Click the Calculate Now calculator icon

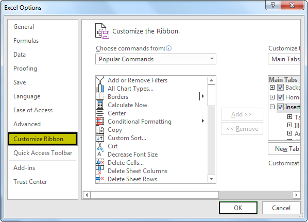[100, 105]
